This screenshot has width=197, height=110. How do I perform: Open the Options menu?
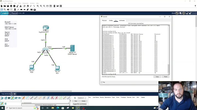tap(10, 3)
